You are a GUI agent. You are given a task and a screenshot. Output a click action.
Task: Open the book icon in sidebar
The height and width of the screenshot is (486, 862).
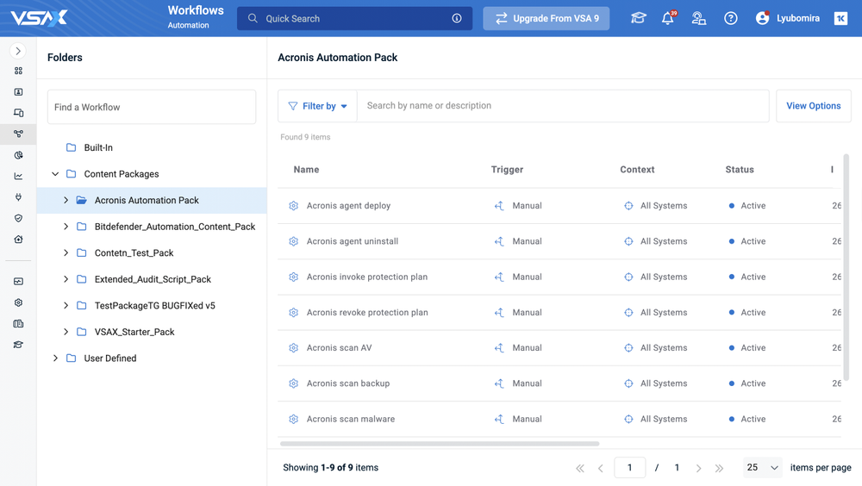[x=18, y=323]
